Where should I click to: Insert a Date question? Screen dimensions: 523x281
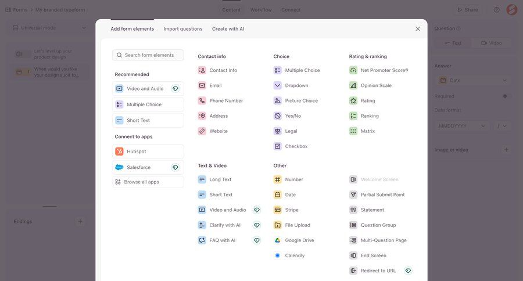[x=285, y=194]
